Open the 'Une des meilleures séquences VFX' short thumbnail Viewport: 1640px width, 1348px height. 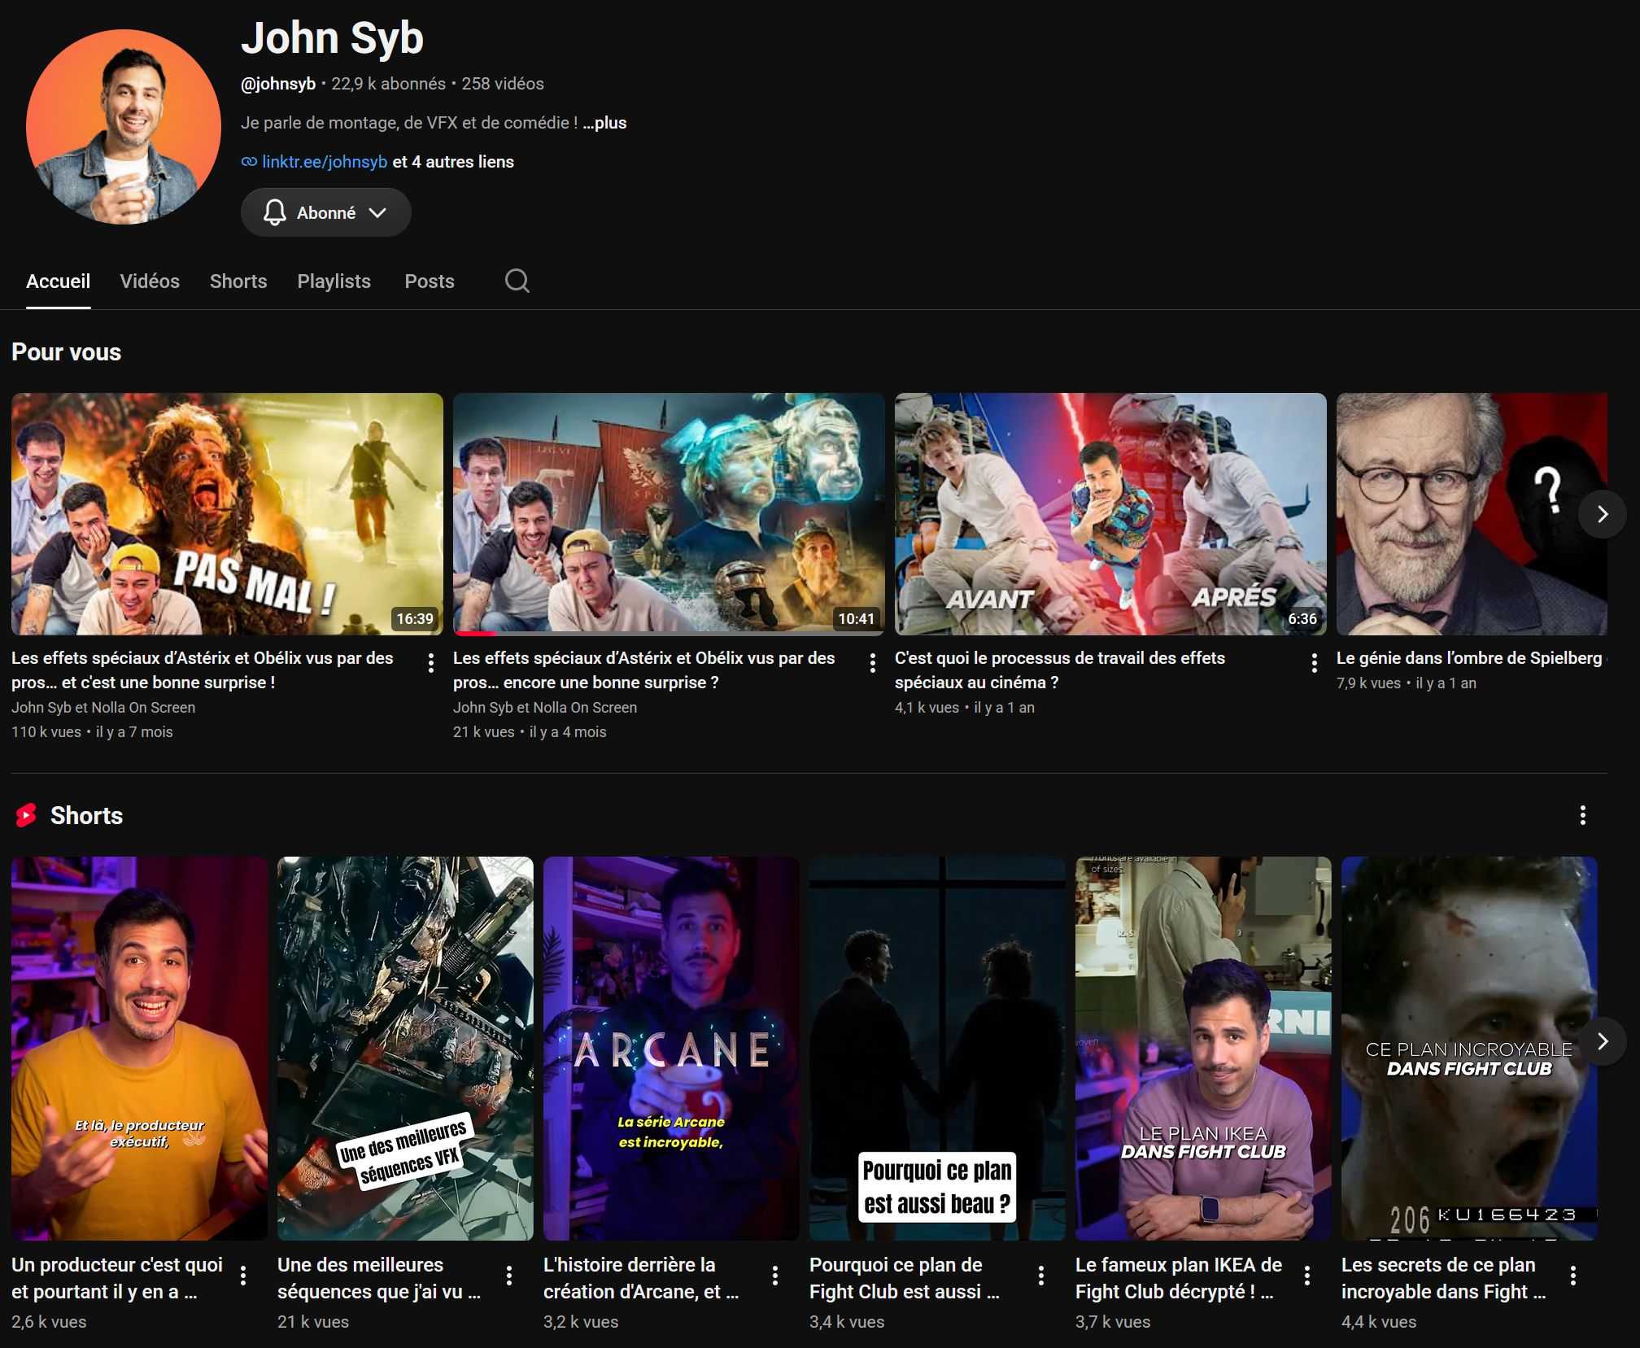405,1049
